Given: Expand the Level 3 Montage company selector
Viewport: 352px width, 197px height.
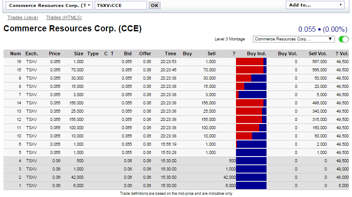Looking at the screenshot, I should pyautogui.click(x=294, y=39).
